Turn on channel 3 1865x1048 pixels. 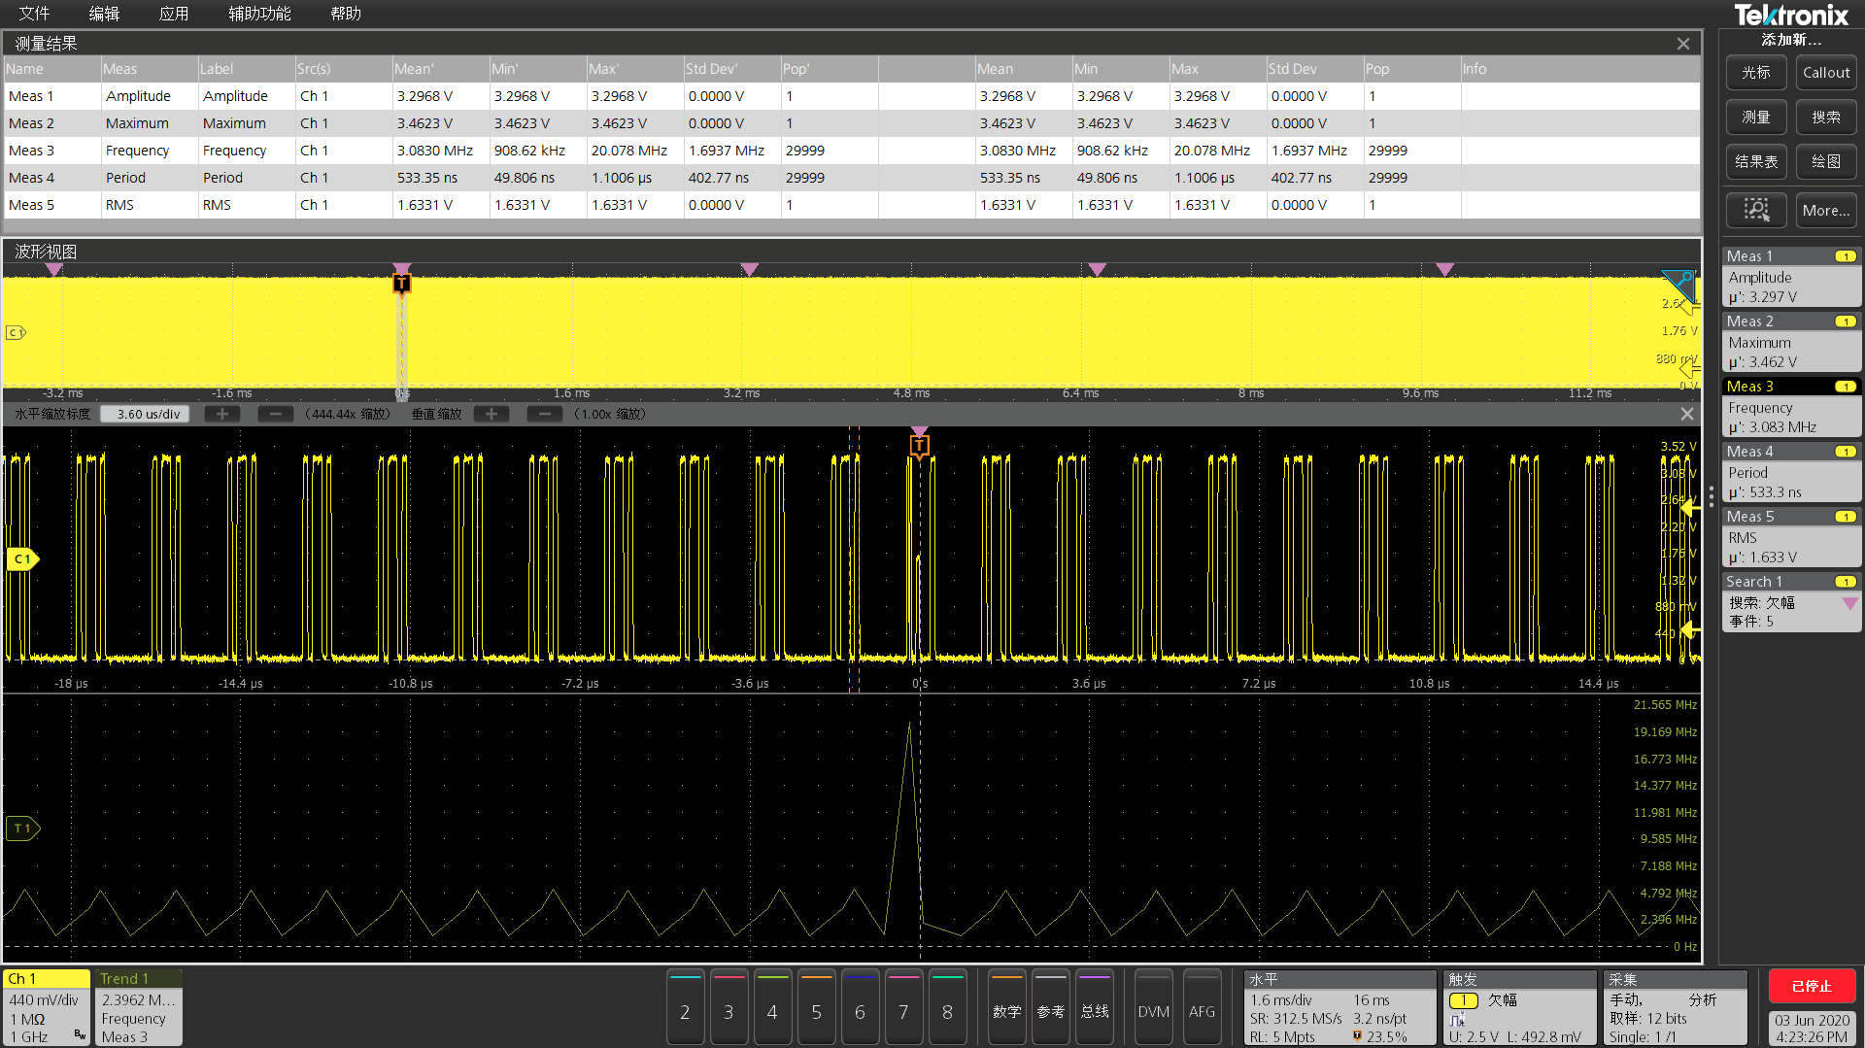click(729, 1007)
